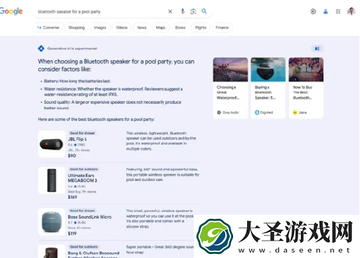Image resolution: width=360 pixels, height=258 pixels.
Task: Click the Generative AI is experimental label
Action: point(72,49)
